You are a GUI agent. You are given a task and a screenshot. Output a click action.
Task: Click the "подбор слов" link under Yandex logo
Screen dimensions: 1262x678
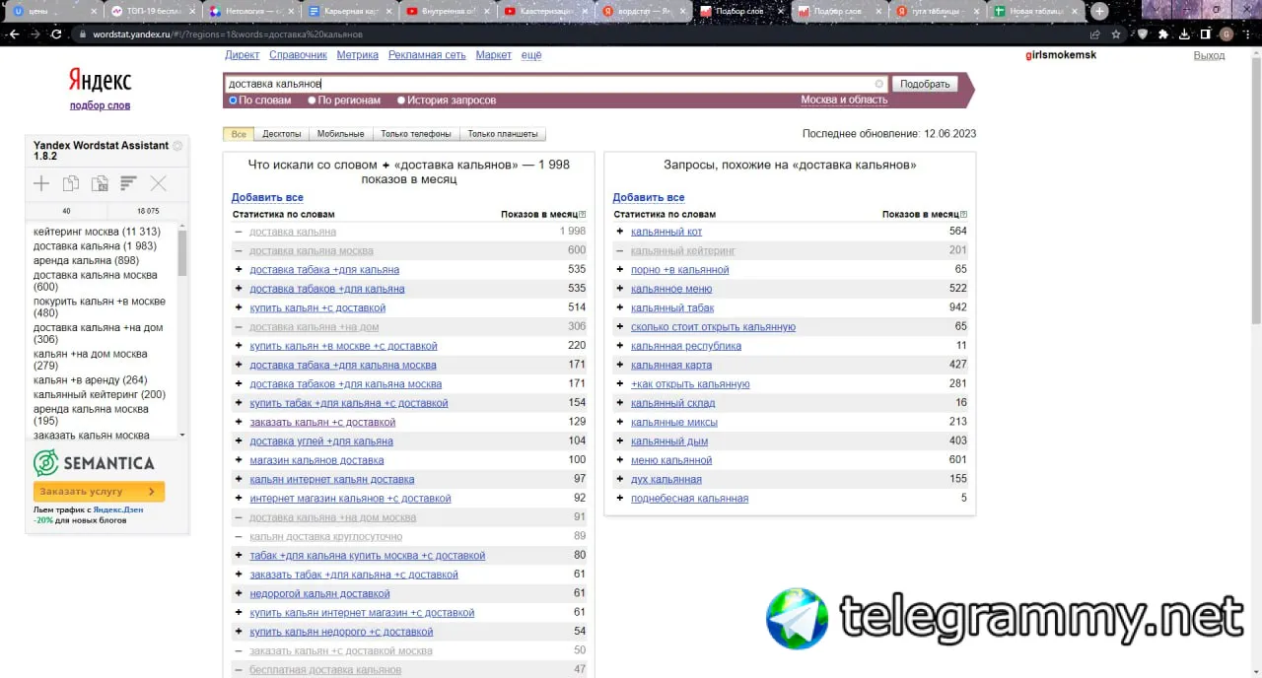point(100,105)
